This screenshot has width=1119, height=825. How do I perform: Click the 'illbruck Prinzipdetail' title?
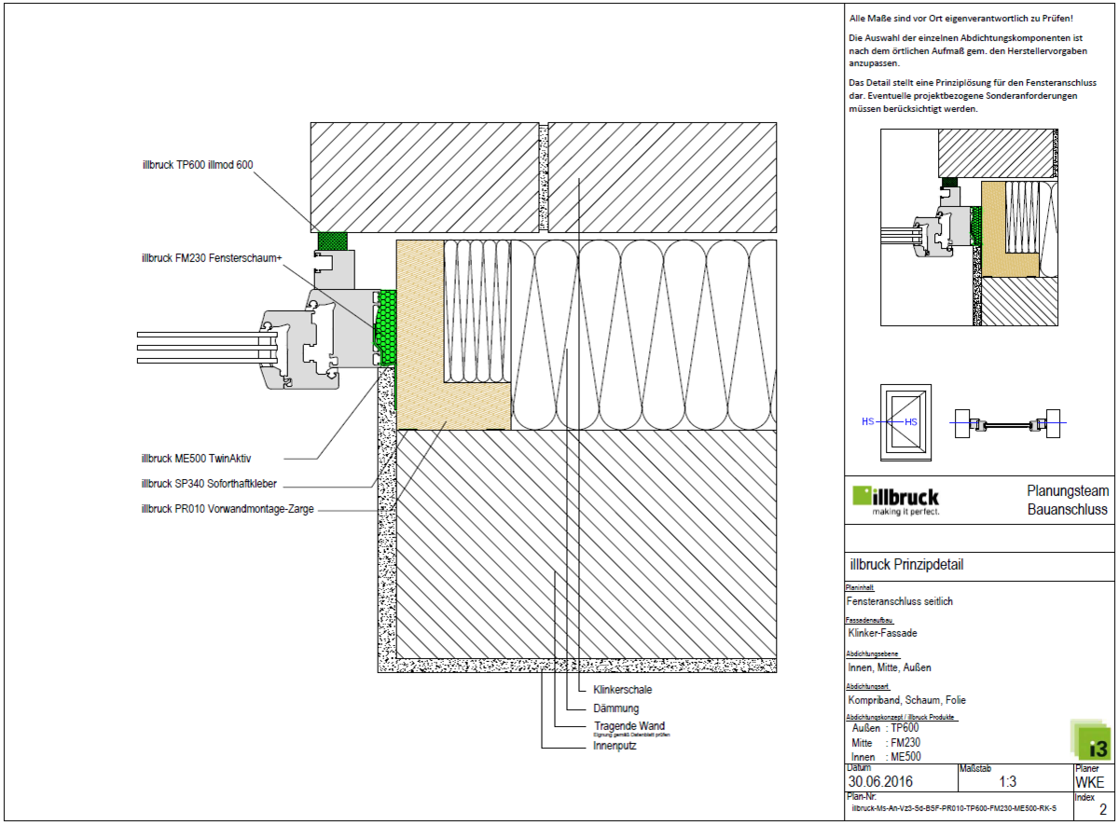point(906,565)
